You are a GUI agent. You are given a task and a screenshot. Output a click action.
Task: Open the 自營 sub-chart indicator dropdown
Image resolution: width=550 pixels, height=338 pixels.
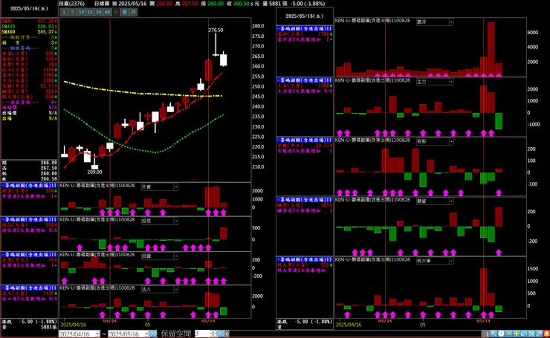pyautogui.click(x=175, y=256)
